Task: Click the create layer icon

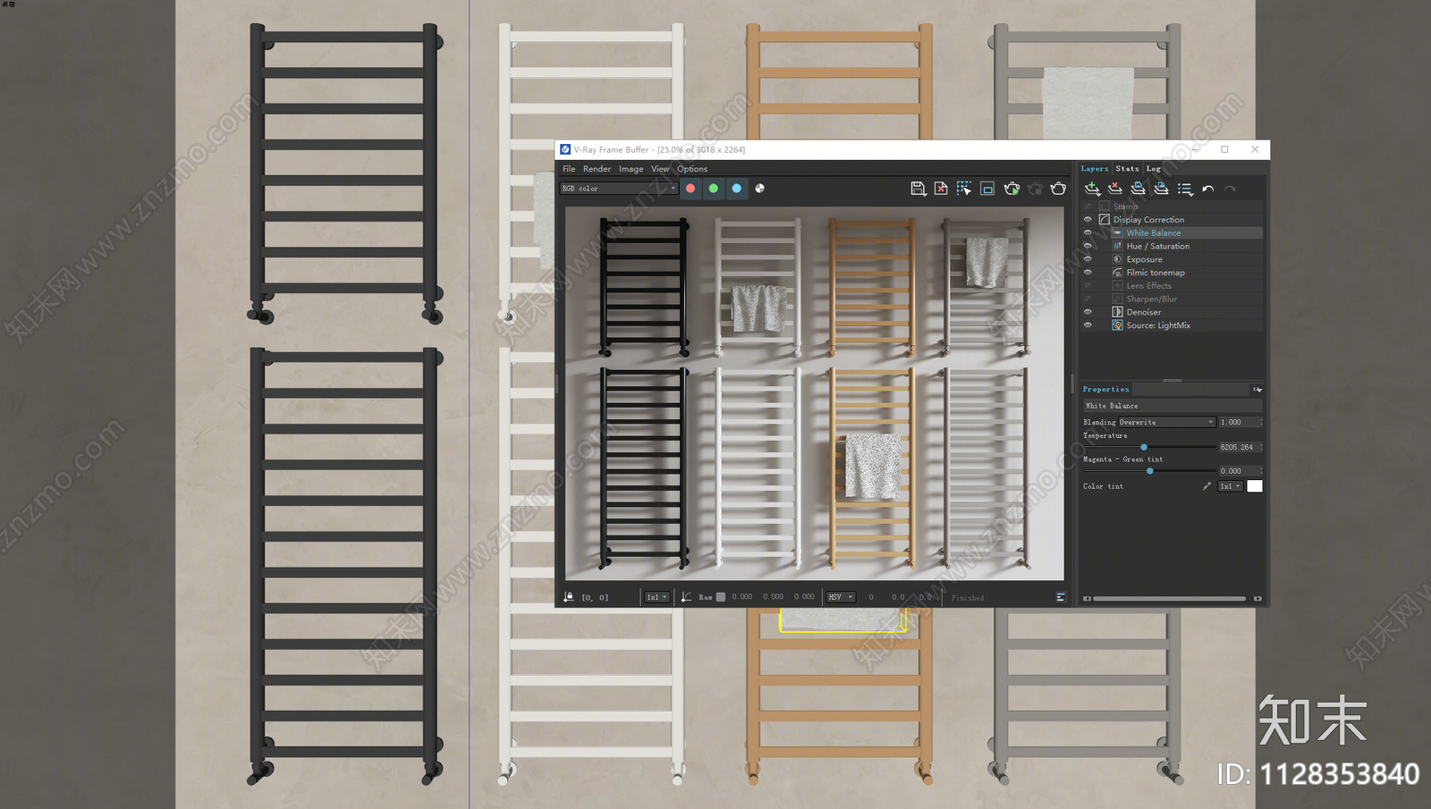Action: pyautogui.click(x=1092, y=189)
